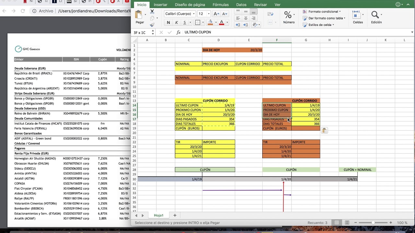This screenshot has height=233, width=415.
Task: Apply the red font color swatch
Action: (x=222, y=22)
